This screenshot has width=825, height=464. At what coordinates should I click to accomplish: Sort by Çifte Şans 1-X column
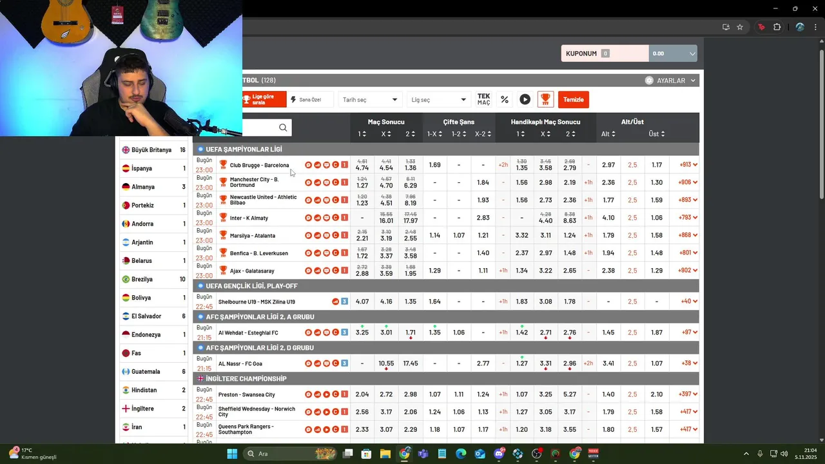point(434,134)
